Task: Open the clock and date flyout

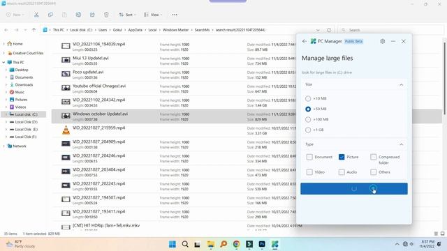Action: 427,244
